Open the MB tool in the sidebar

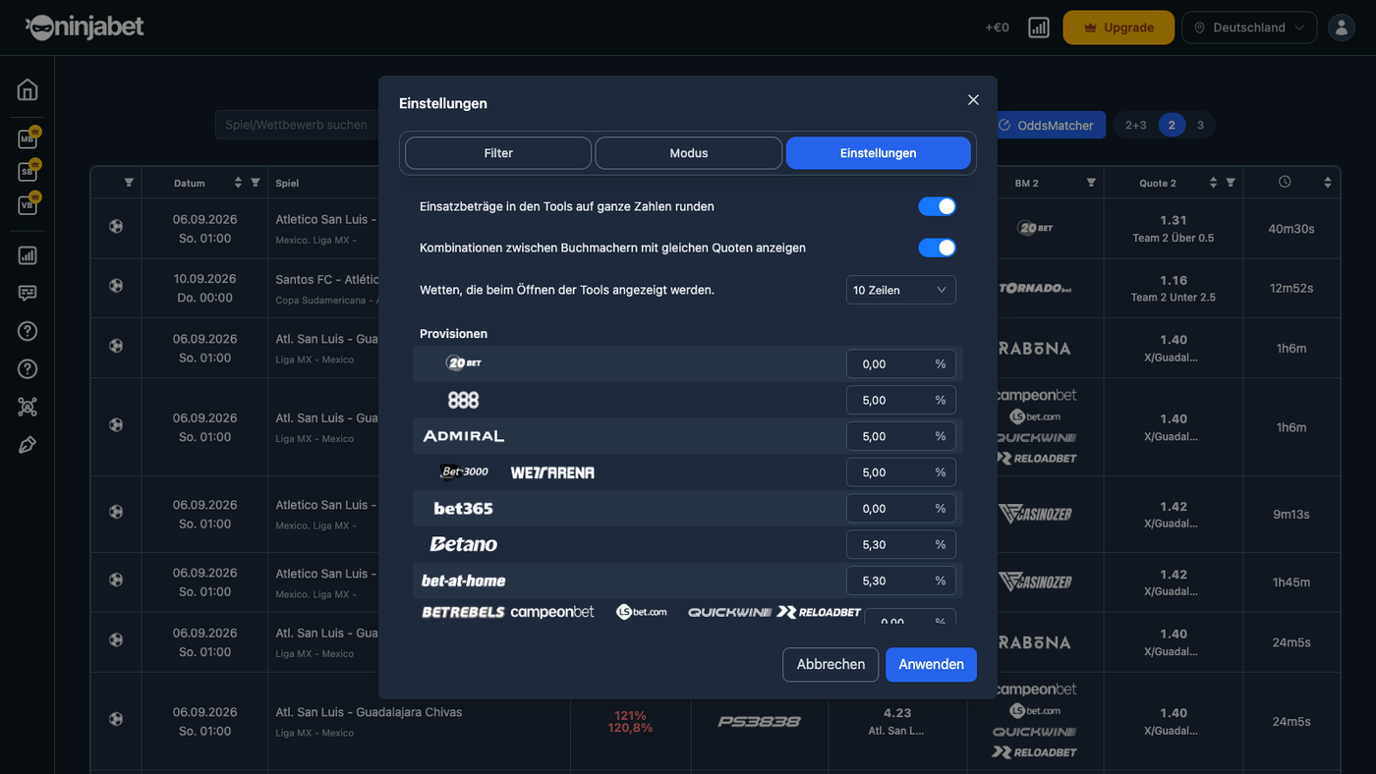tap(28, 138)
